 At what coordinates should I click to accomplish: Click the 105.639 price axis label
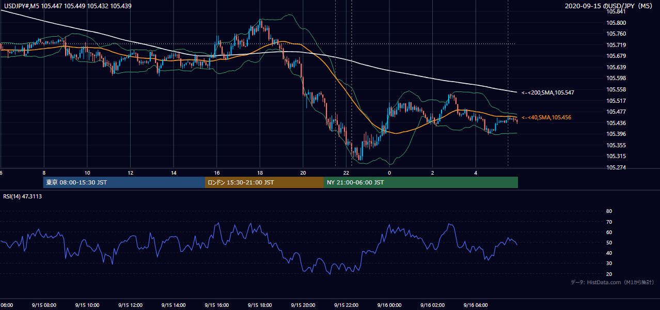tap(616, 67)
